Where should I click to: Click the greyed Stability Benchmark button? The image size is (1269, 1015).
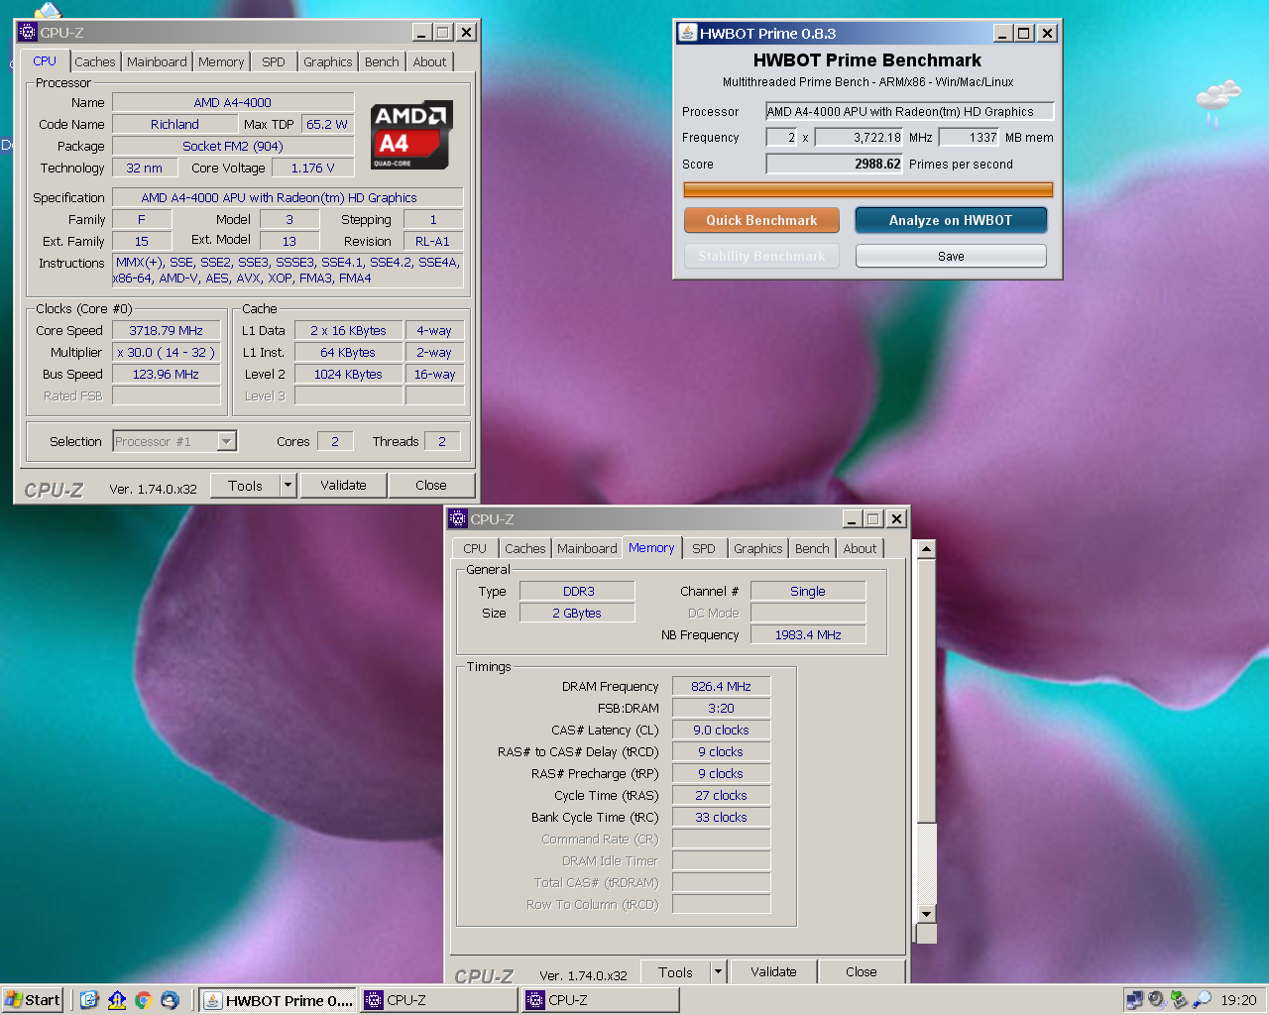tap(761, 256)
